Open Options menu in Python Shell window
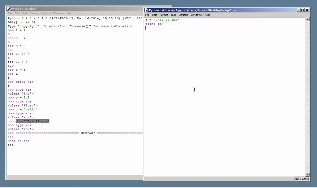317x188 pixels. (x=45, y=13)
